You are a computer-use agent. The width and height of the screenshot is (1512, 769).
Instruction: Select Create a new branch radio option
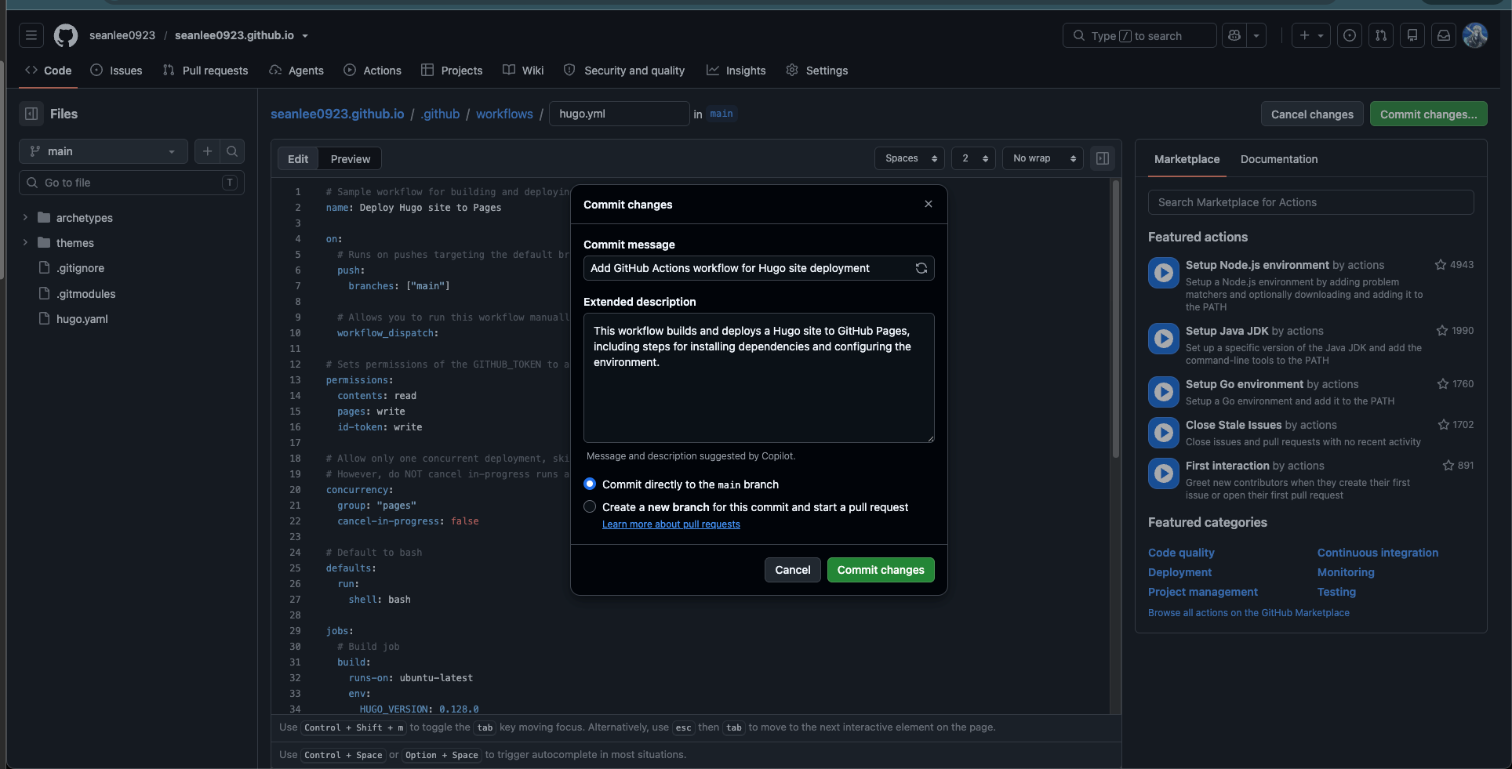point(590,507)
